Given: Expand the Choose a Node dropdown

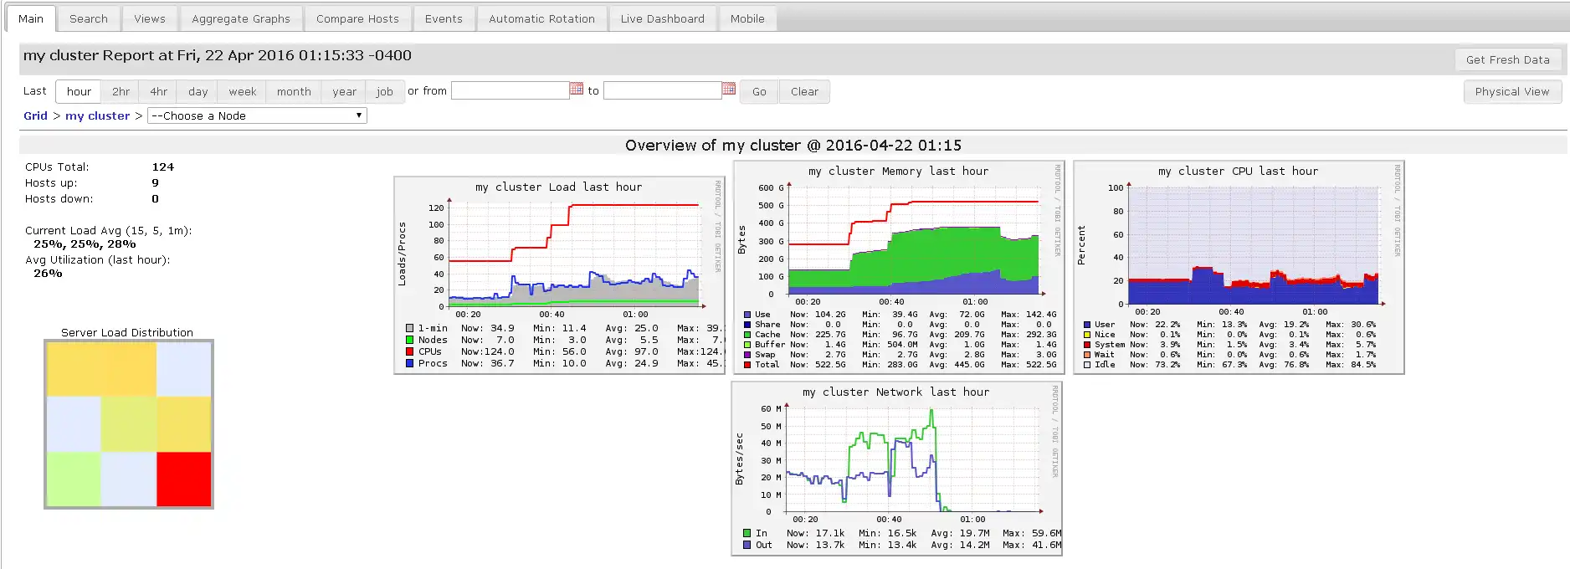Looking at the screenshot, I should coord(257,115).
